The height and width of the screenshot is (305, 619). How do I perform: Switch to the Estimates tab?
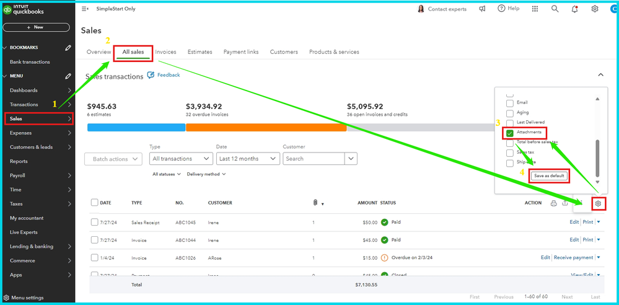[x=200, y=51]
